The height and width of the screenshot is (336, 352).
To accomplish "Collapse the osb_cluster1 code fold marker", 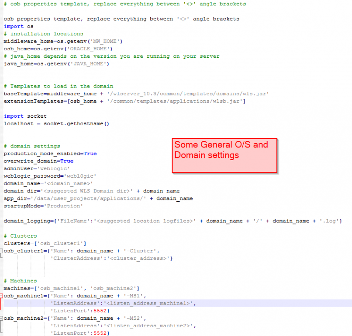I will (1, 251).
